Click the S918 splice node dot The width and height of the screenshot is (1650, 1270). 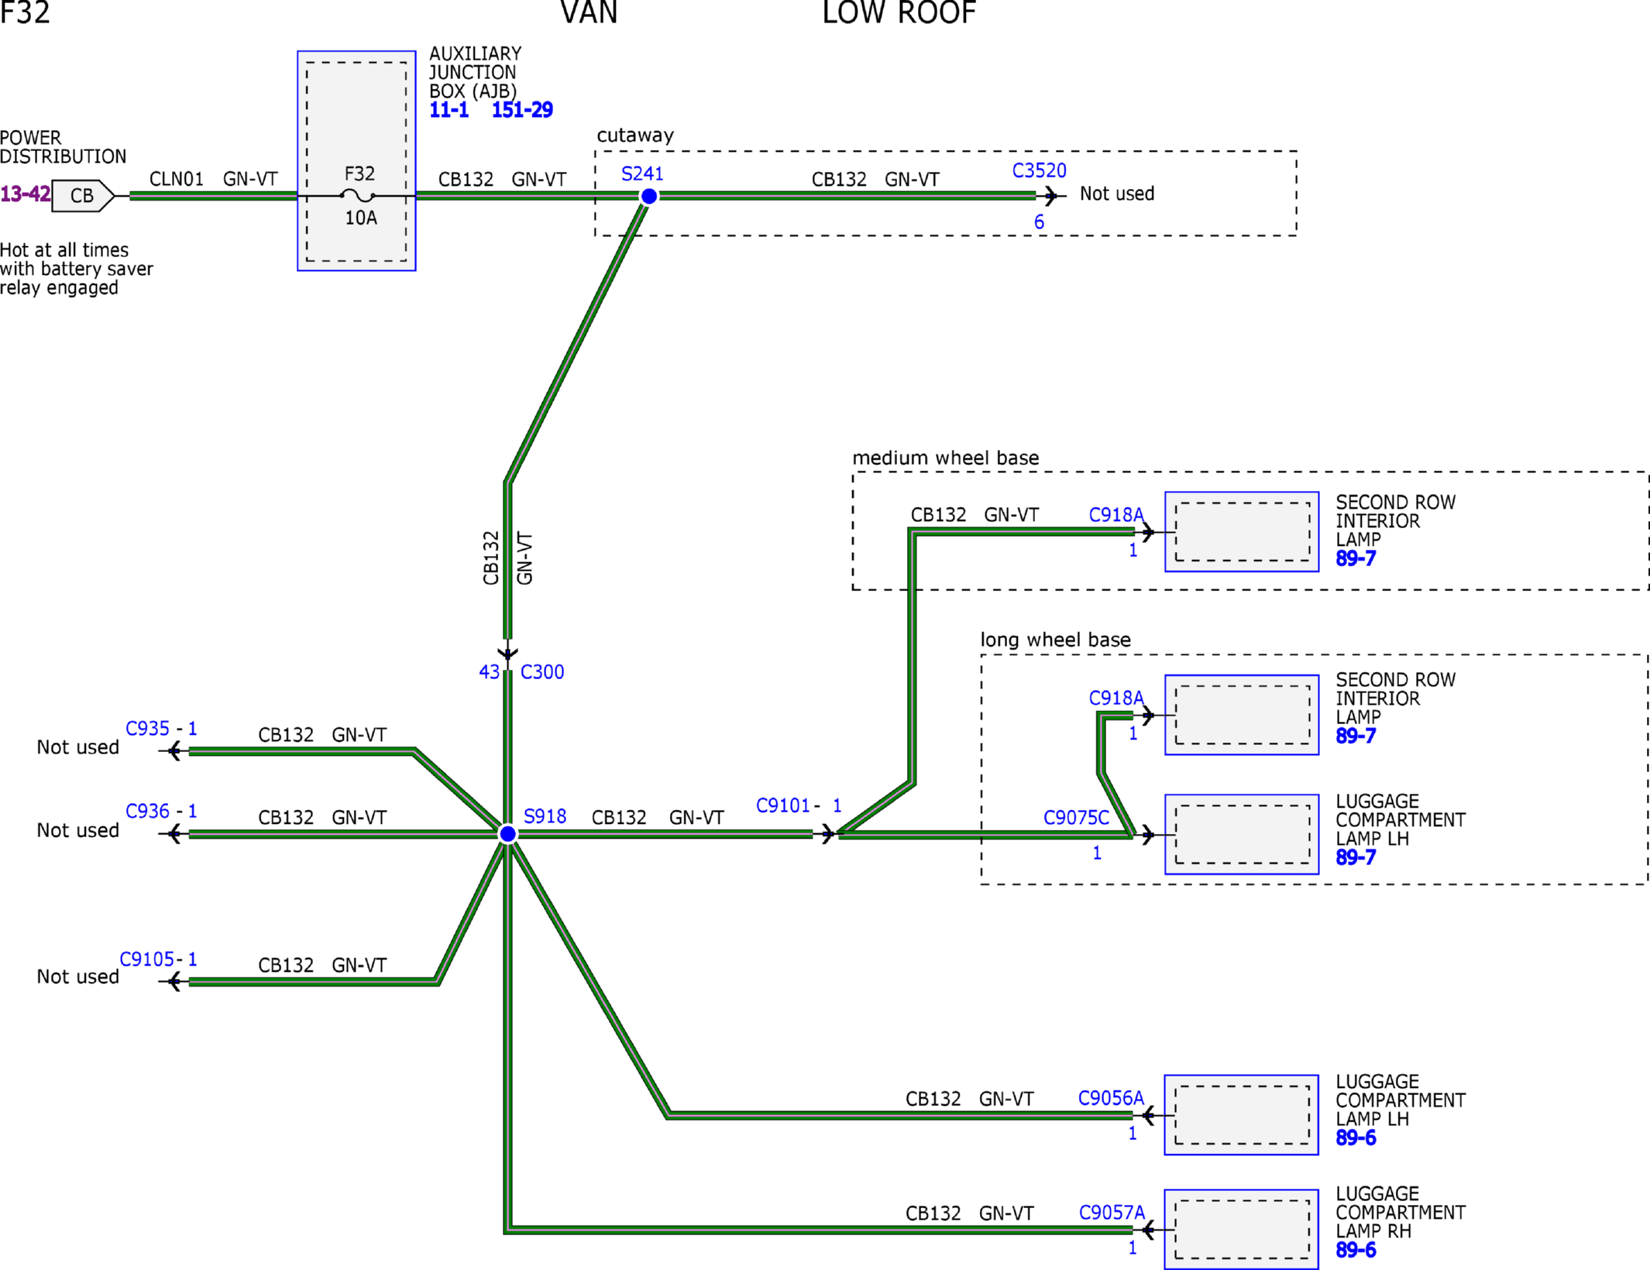507,833
